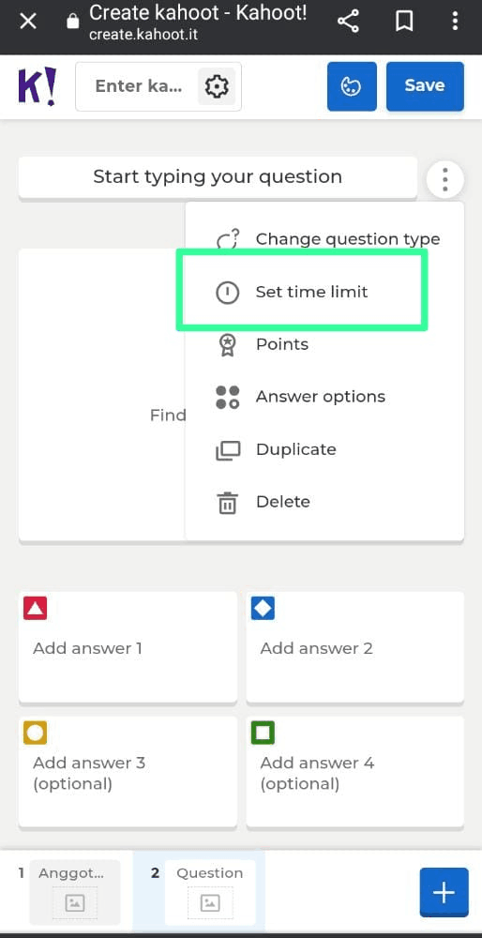
Task: Click the green square answer icon
Action: point(263,733)
